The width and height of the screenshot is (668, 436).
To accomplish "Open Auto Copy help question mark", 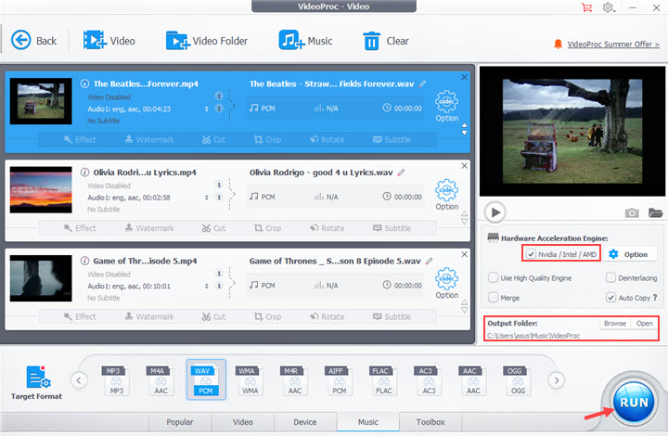I will [x=655, y=297].
